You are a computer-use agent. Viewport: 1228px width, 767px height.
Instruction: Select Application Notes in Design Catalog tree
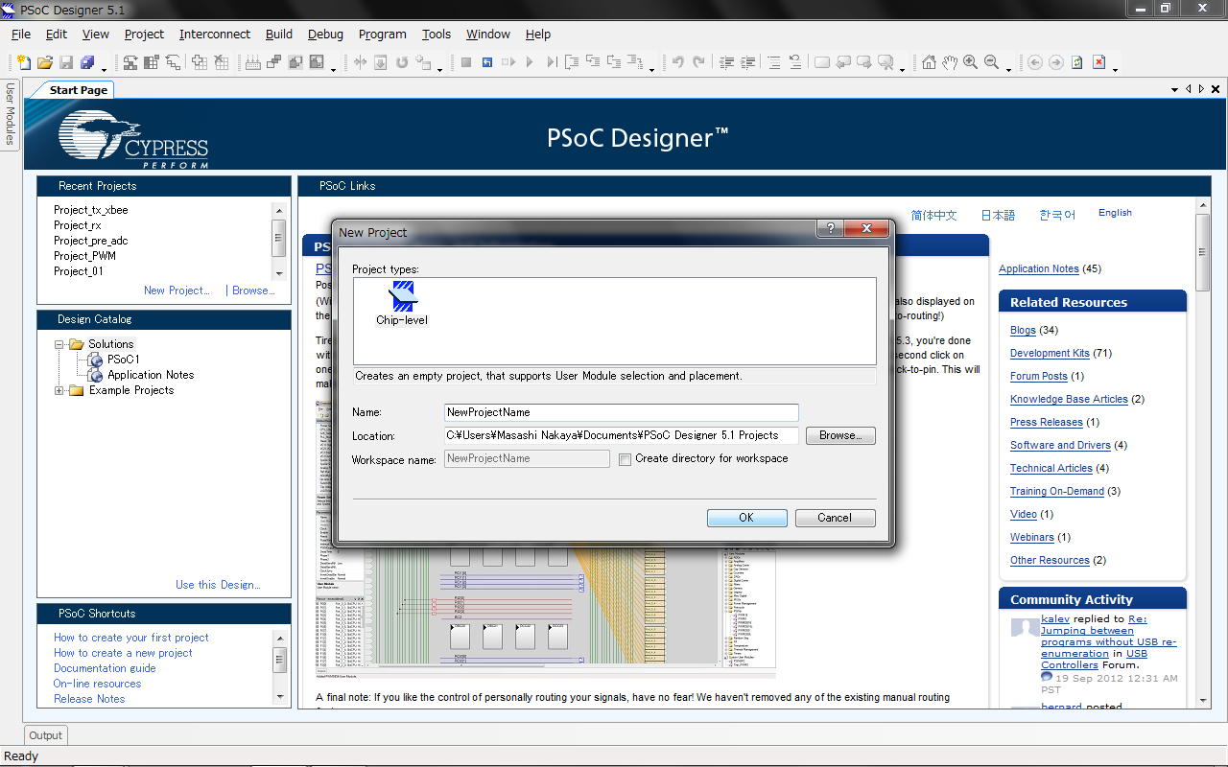coord(151,375)
